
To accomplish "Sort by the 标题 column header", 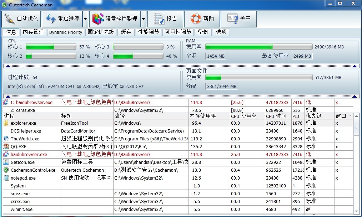I will (87, 116).
